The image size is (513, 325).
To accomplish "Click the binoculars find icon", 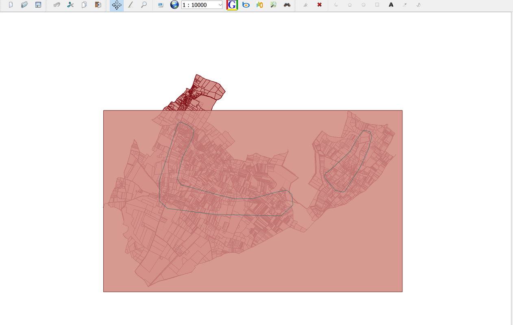I will [287, 5].
